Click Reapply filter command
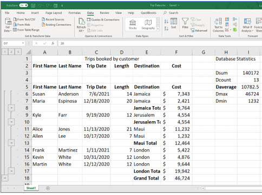This screenshot has height=195, width=262. [198, 25]
